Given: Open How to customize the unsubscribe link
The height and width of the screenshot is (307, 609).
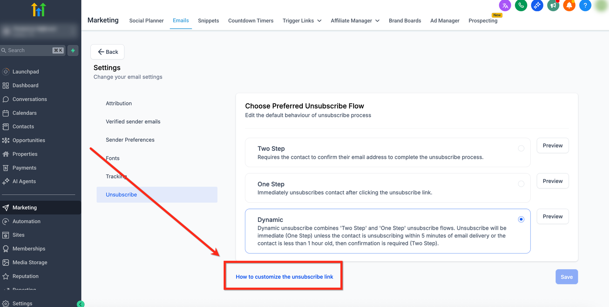Looking at the screenshot, I should pyautogui.click(x=284, y=277).
